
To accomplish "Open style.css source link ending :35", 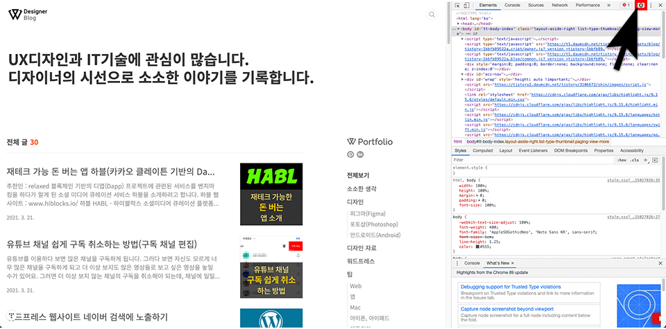I will 633,181.
